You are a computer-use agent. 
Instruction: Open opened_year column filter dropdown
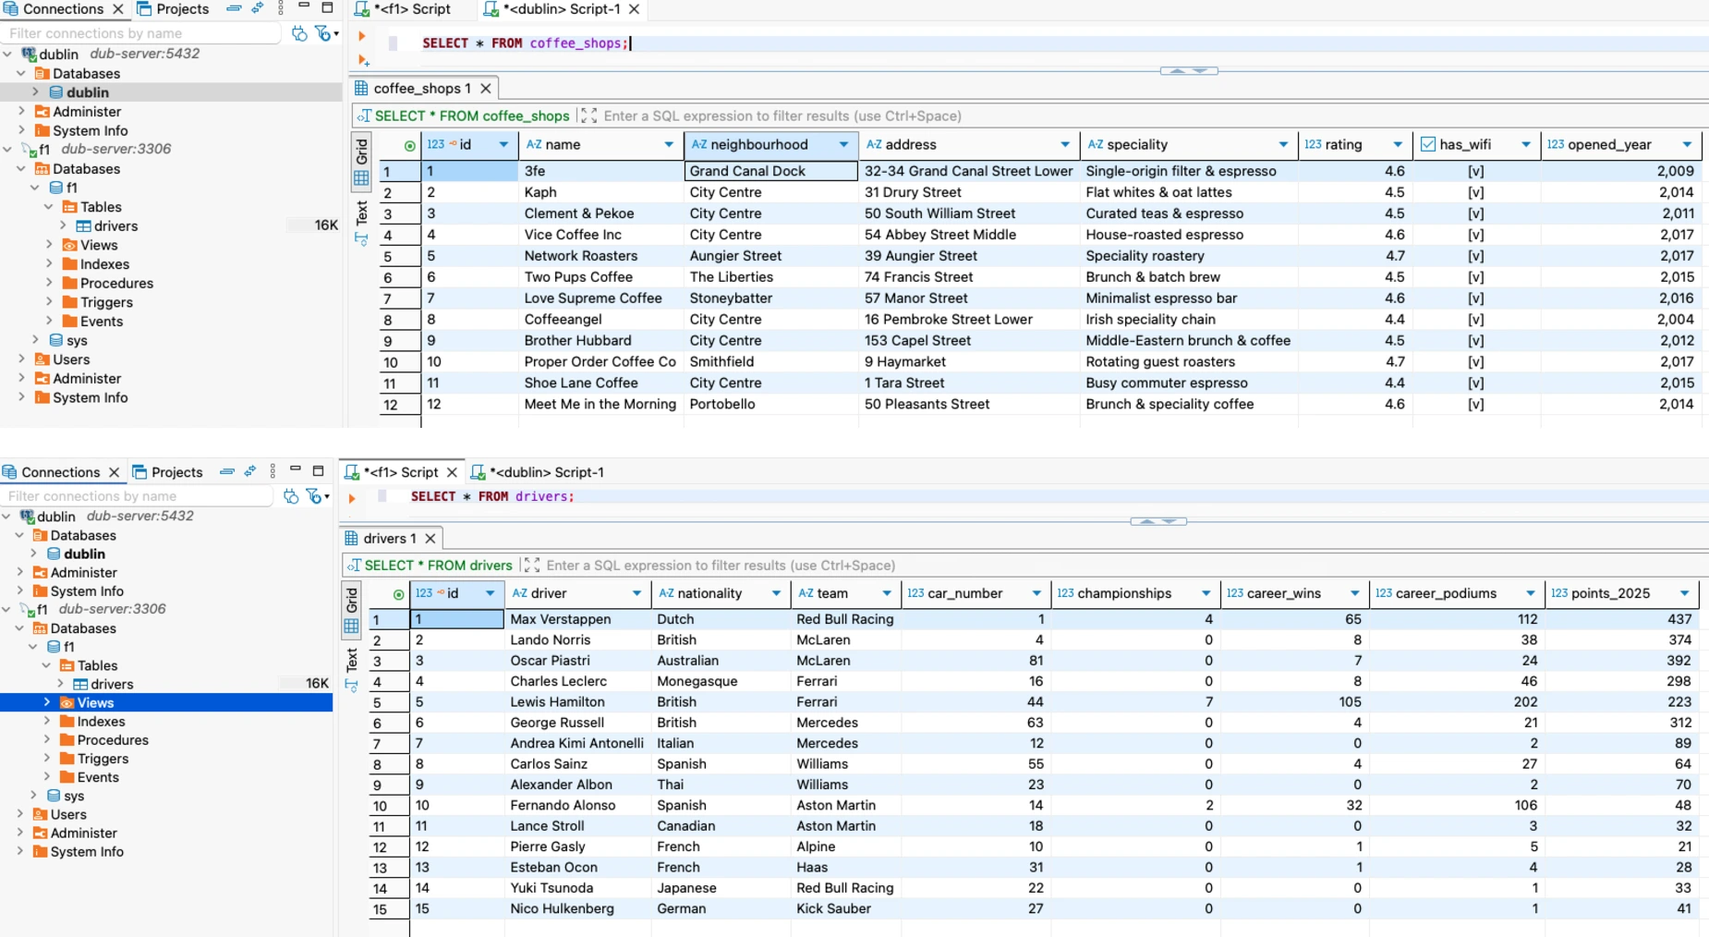click(1687, 145)
